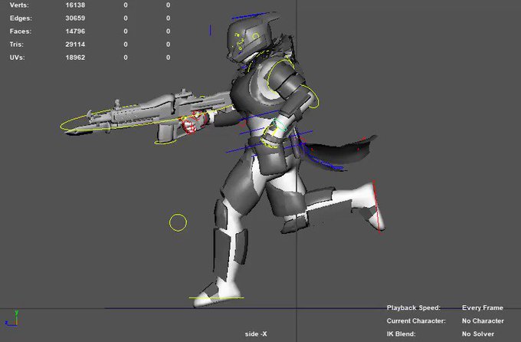The height and width of the screenshot is (342, 521).
Task: Click the "Playback Speed:" label
Action: [x=413, y=307]
